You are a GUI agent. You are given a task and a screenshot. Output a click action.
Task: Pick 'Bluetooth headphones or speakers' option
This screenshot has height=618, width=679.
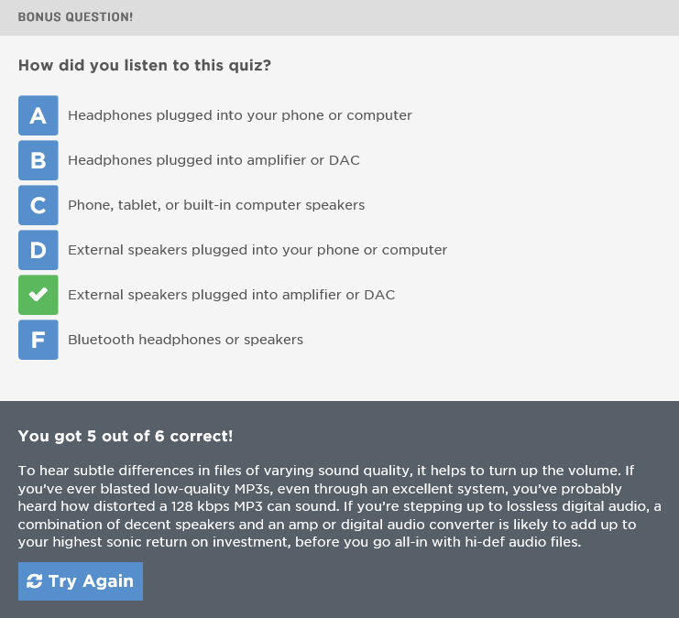(x=185, y=340)
